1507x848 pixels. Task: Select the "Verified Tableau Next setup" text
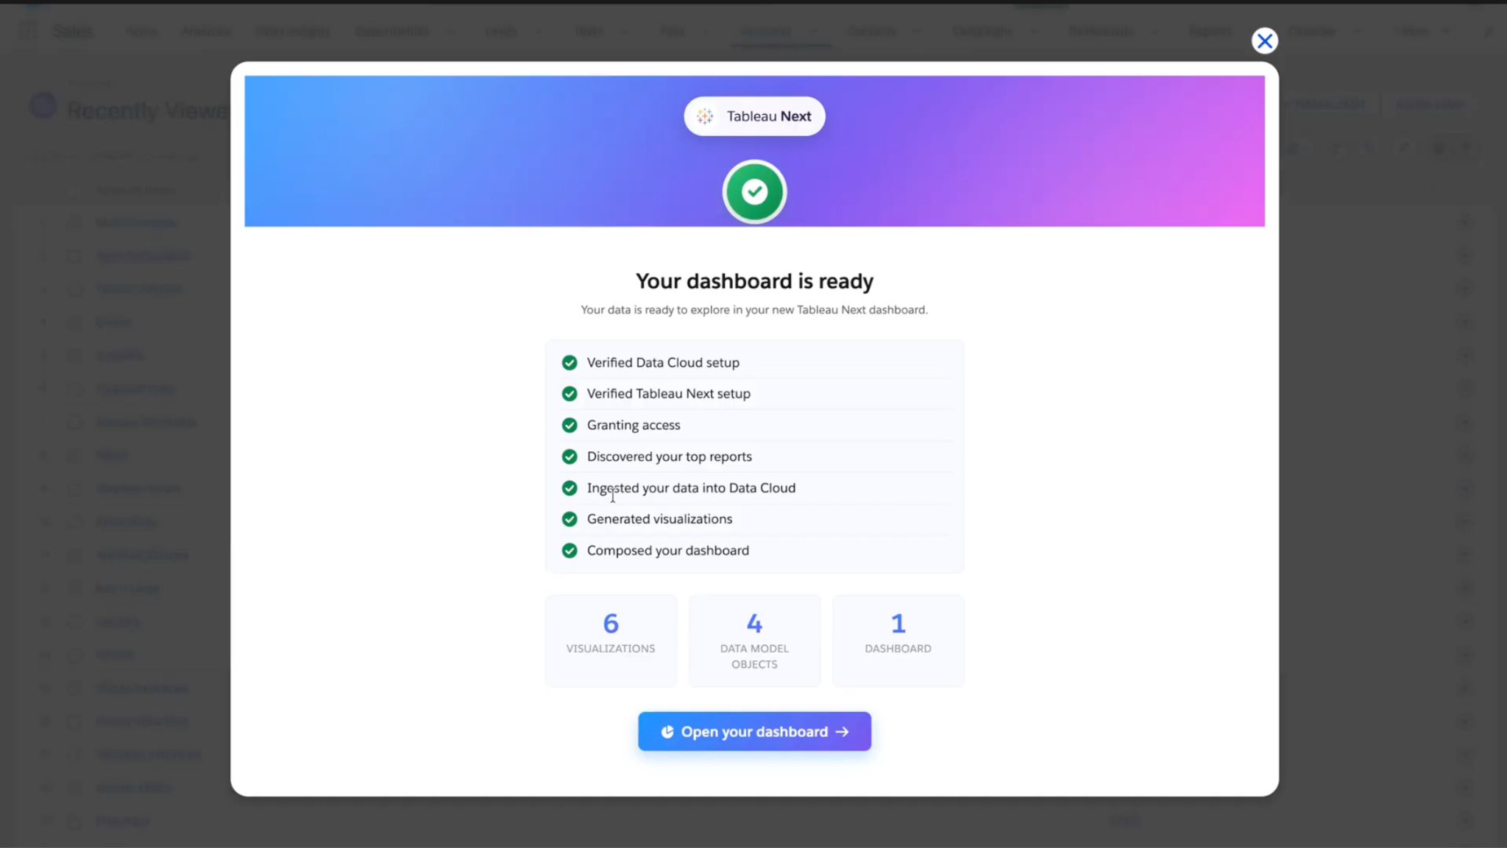coord(669,394)
